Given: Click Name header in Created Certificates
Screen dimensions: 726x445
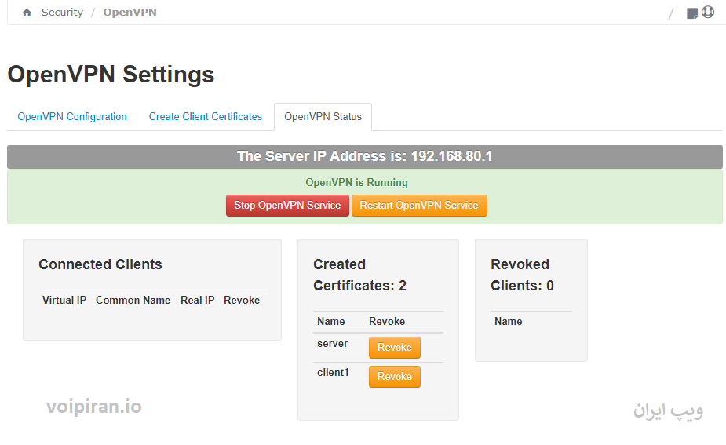Looking at the screenshot, I should [330, 321].
